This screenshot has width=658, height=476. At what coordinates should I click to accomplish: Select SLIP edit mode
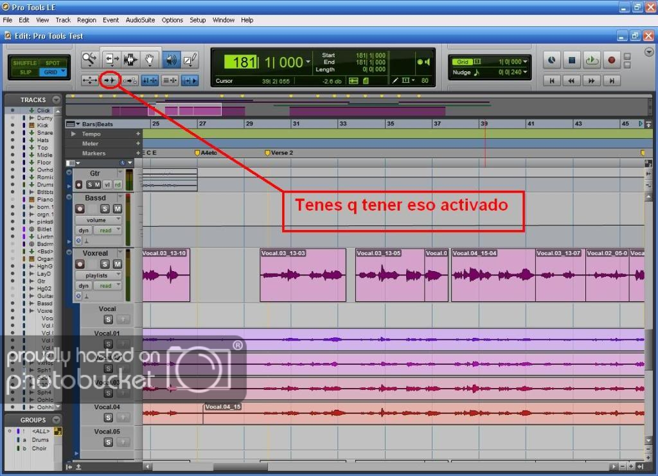[x=25, y=72]
